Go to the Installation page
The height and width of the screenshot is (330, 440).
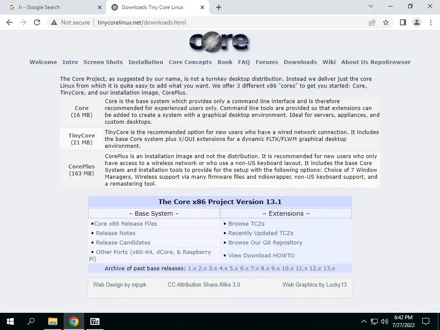[146, 62]
